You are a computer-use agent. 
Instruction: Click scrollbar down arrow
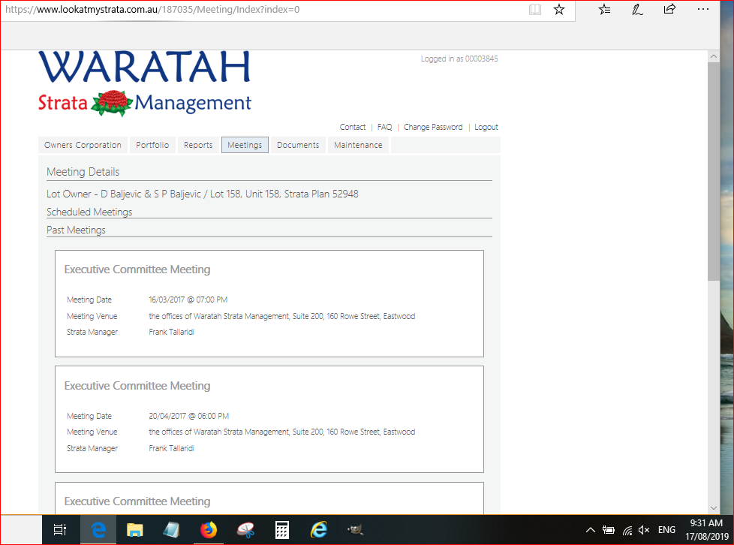[x=714, y=508]
